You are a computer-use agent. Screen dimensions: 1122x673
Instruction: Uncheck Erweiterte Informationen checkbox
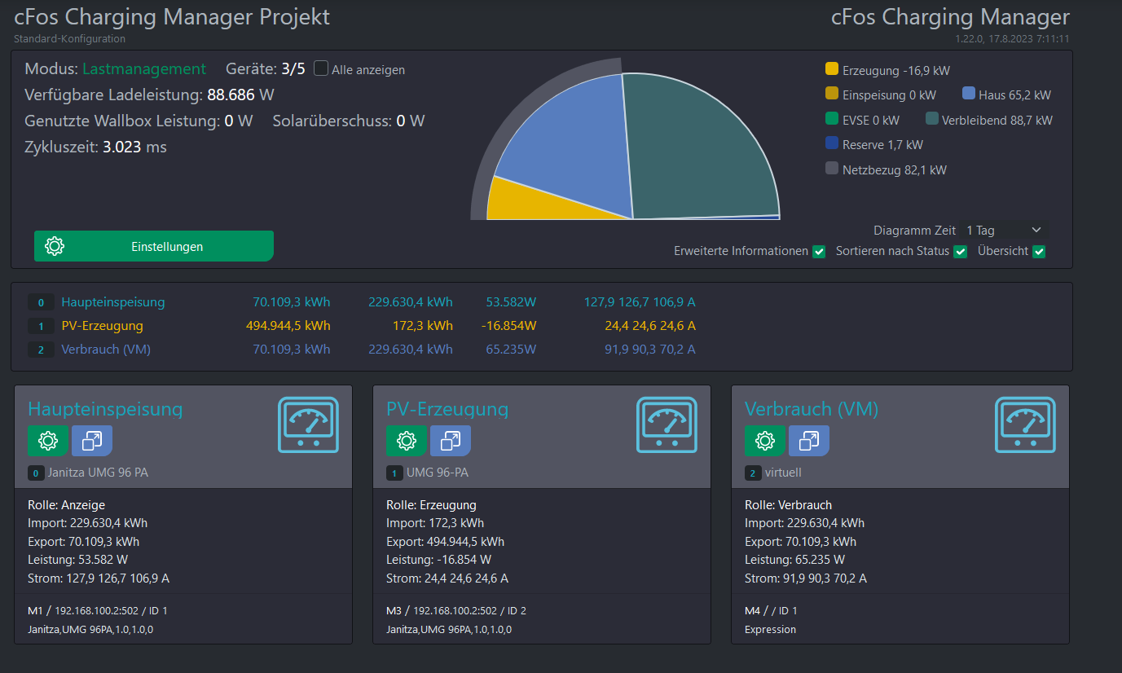(x=819, y=252)
